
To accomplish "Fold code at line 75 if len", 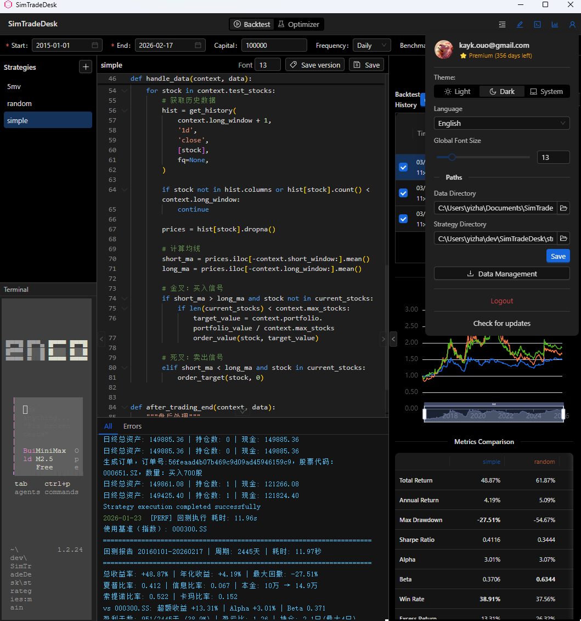I will click(x=125, y=308).
